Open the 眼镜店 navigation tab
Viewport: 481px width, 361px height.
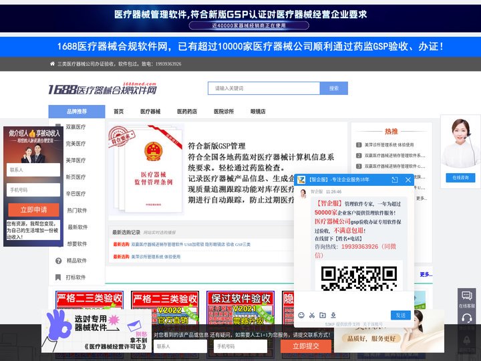point(258,112)
